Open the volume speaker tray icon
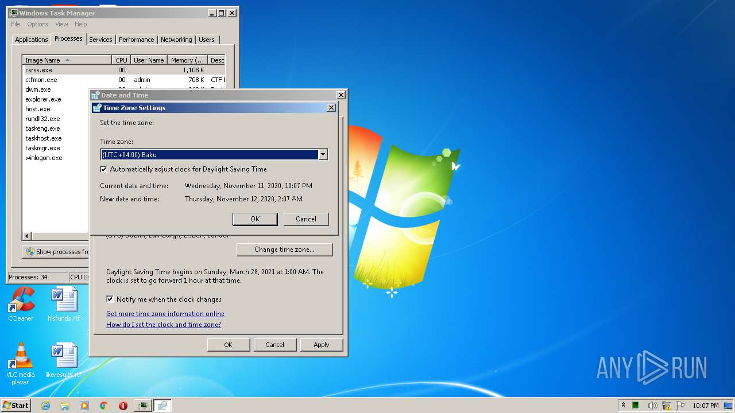 click(x=652, y=406)
